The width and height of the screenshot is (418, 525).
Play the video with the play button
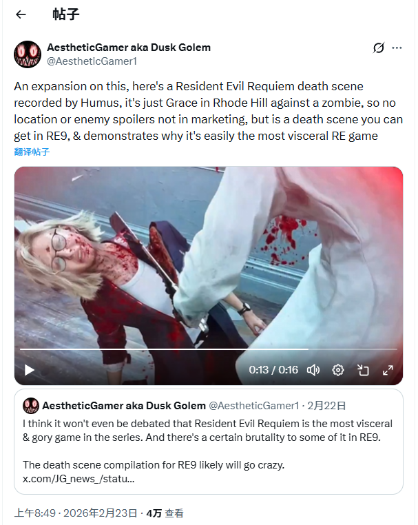click(30, 370)
